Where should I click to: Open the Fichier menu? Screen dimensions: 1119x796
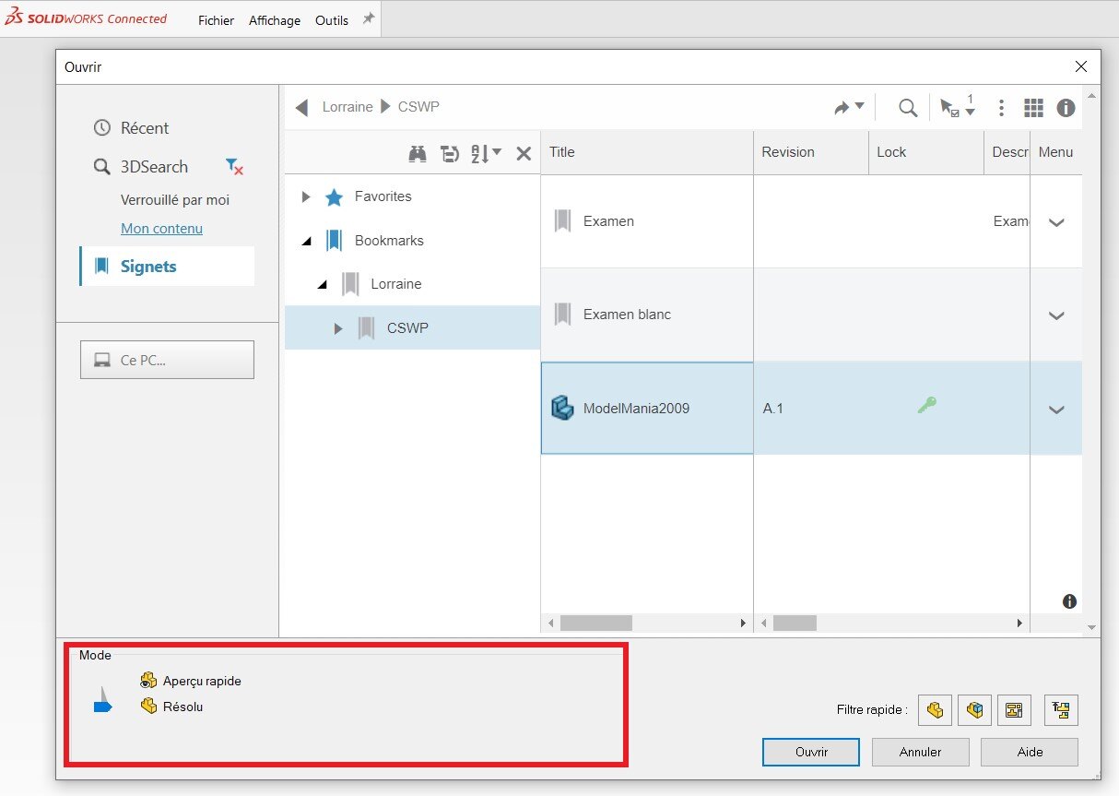[216, 20]
